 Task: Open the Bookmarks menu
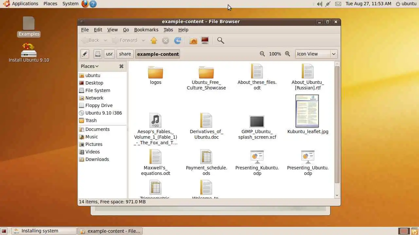pos(146,30)
